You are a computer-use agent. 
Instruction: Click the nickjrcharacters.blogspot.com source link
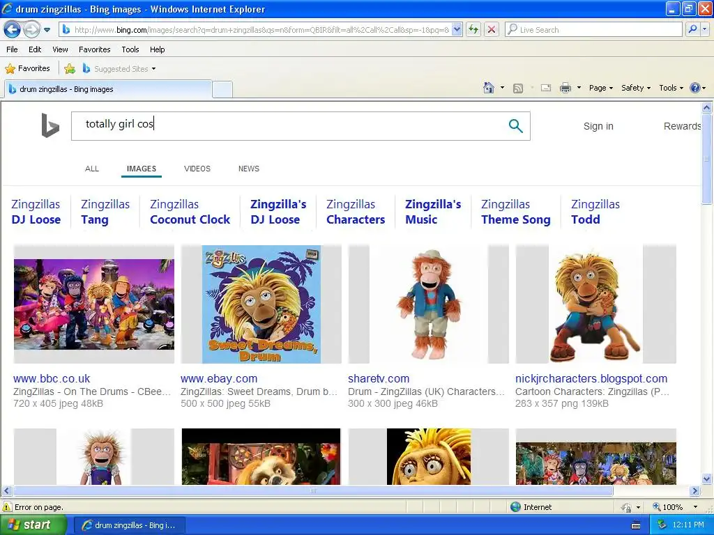pos(591,378)
